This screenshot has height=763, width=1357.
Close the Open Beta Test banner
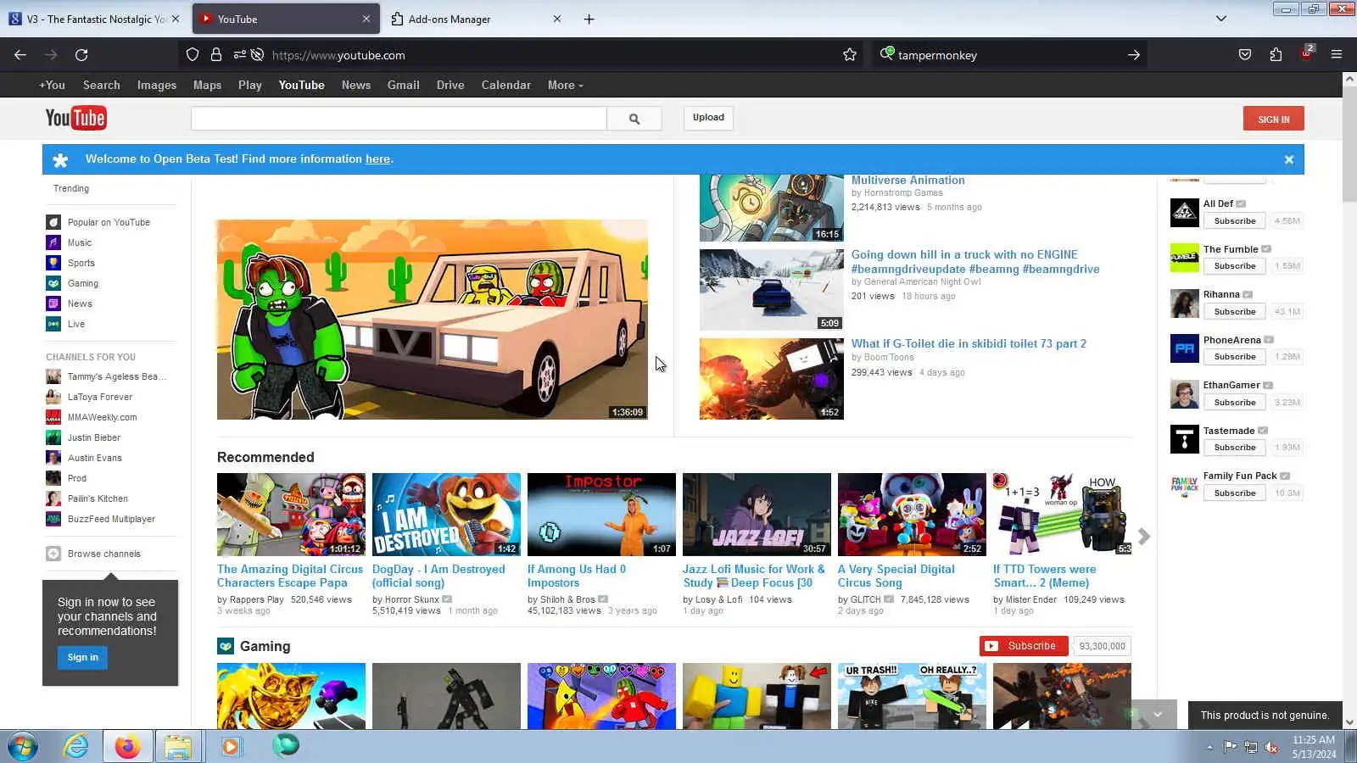click(1288, 159)
